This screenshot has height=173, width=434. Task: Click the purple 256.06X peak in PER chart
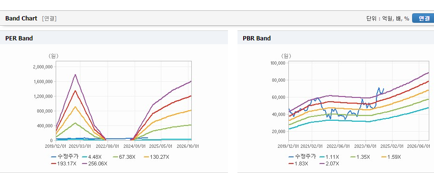click(75, 75)
